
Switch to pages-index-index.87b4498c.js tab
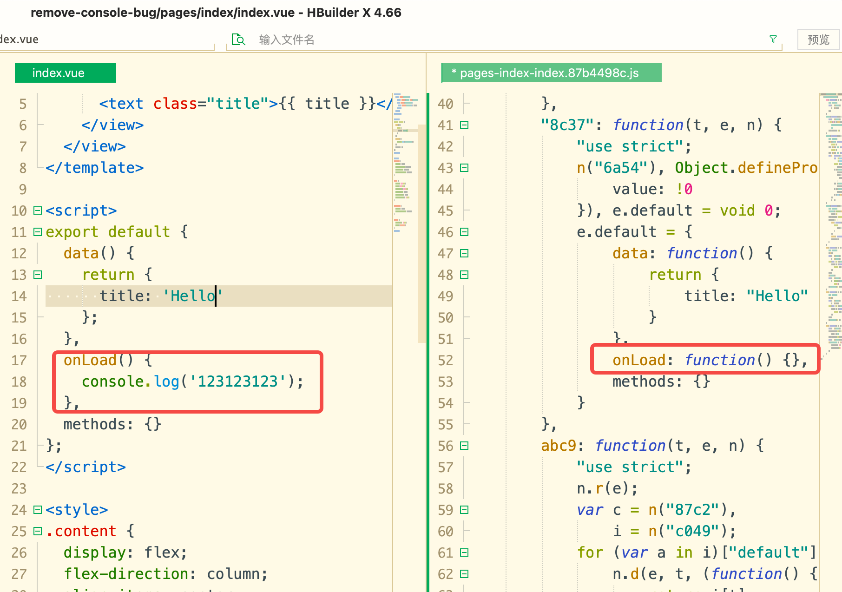point(551,73)
